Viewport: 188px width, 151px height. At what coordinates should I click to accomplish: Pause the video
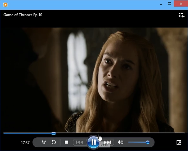[x=94, y=142]
